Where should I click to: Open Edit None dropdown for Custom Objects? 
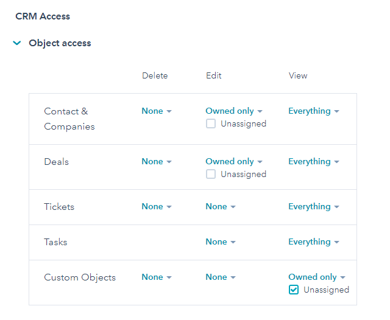tap(221, 277)
